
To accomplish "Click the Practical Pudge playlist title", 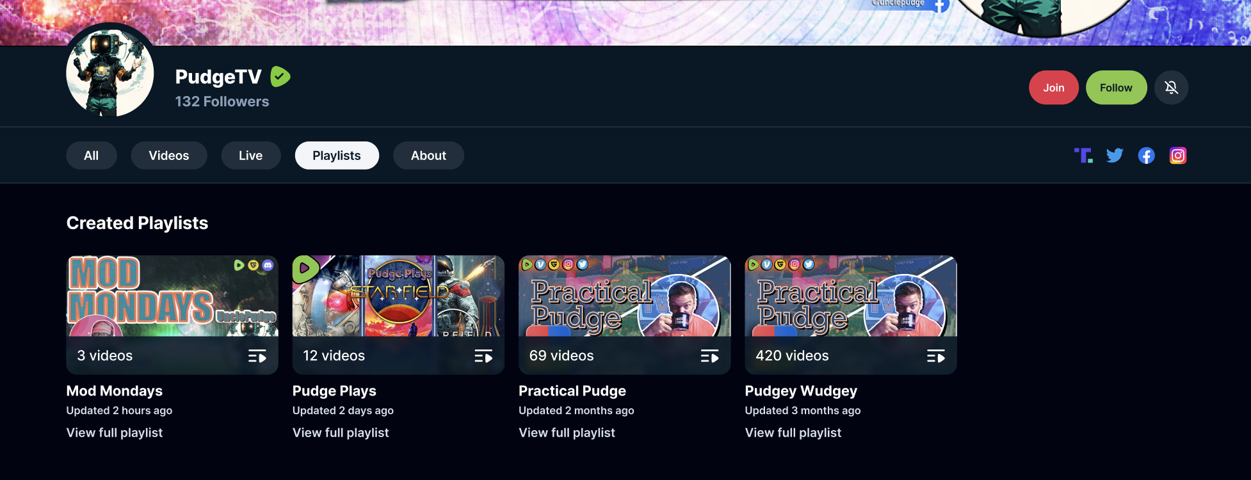I will pyautogui.click(x=572, y=391).
